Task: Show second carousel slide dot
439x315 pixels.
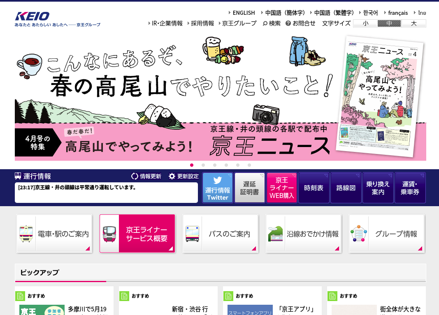Action: pos(203,165)
